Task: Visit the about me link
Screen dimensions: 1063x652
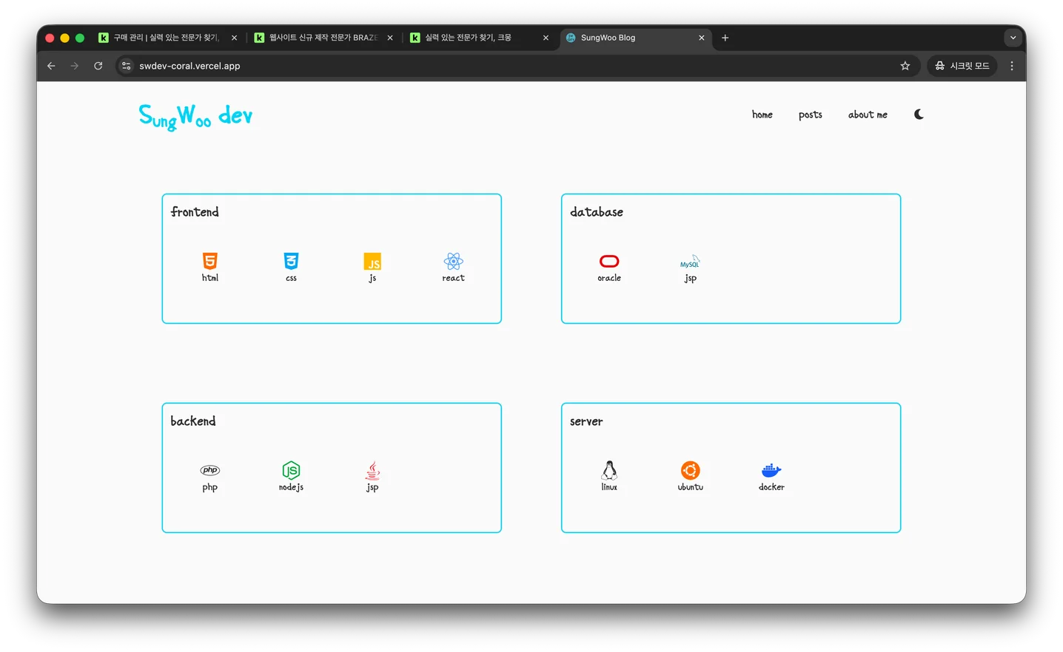Action: 868,115
